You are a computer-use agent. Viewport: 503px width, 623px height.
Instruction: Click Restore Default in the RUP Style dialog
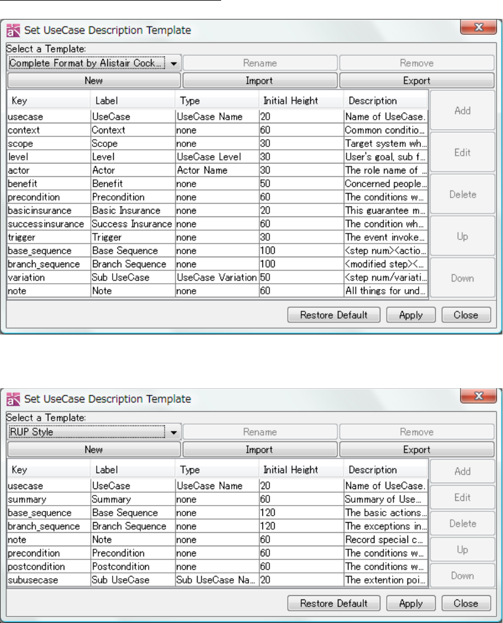[334, 603]
